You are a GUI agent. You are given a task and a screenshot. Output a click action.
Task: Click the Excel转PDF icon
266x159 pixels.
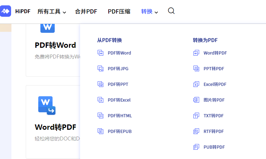click(196, 84)
